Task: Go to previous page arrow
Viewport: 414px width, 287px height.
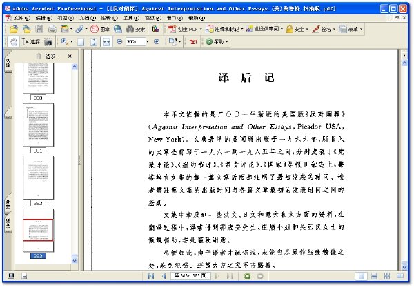Action: coord(164,276)
